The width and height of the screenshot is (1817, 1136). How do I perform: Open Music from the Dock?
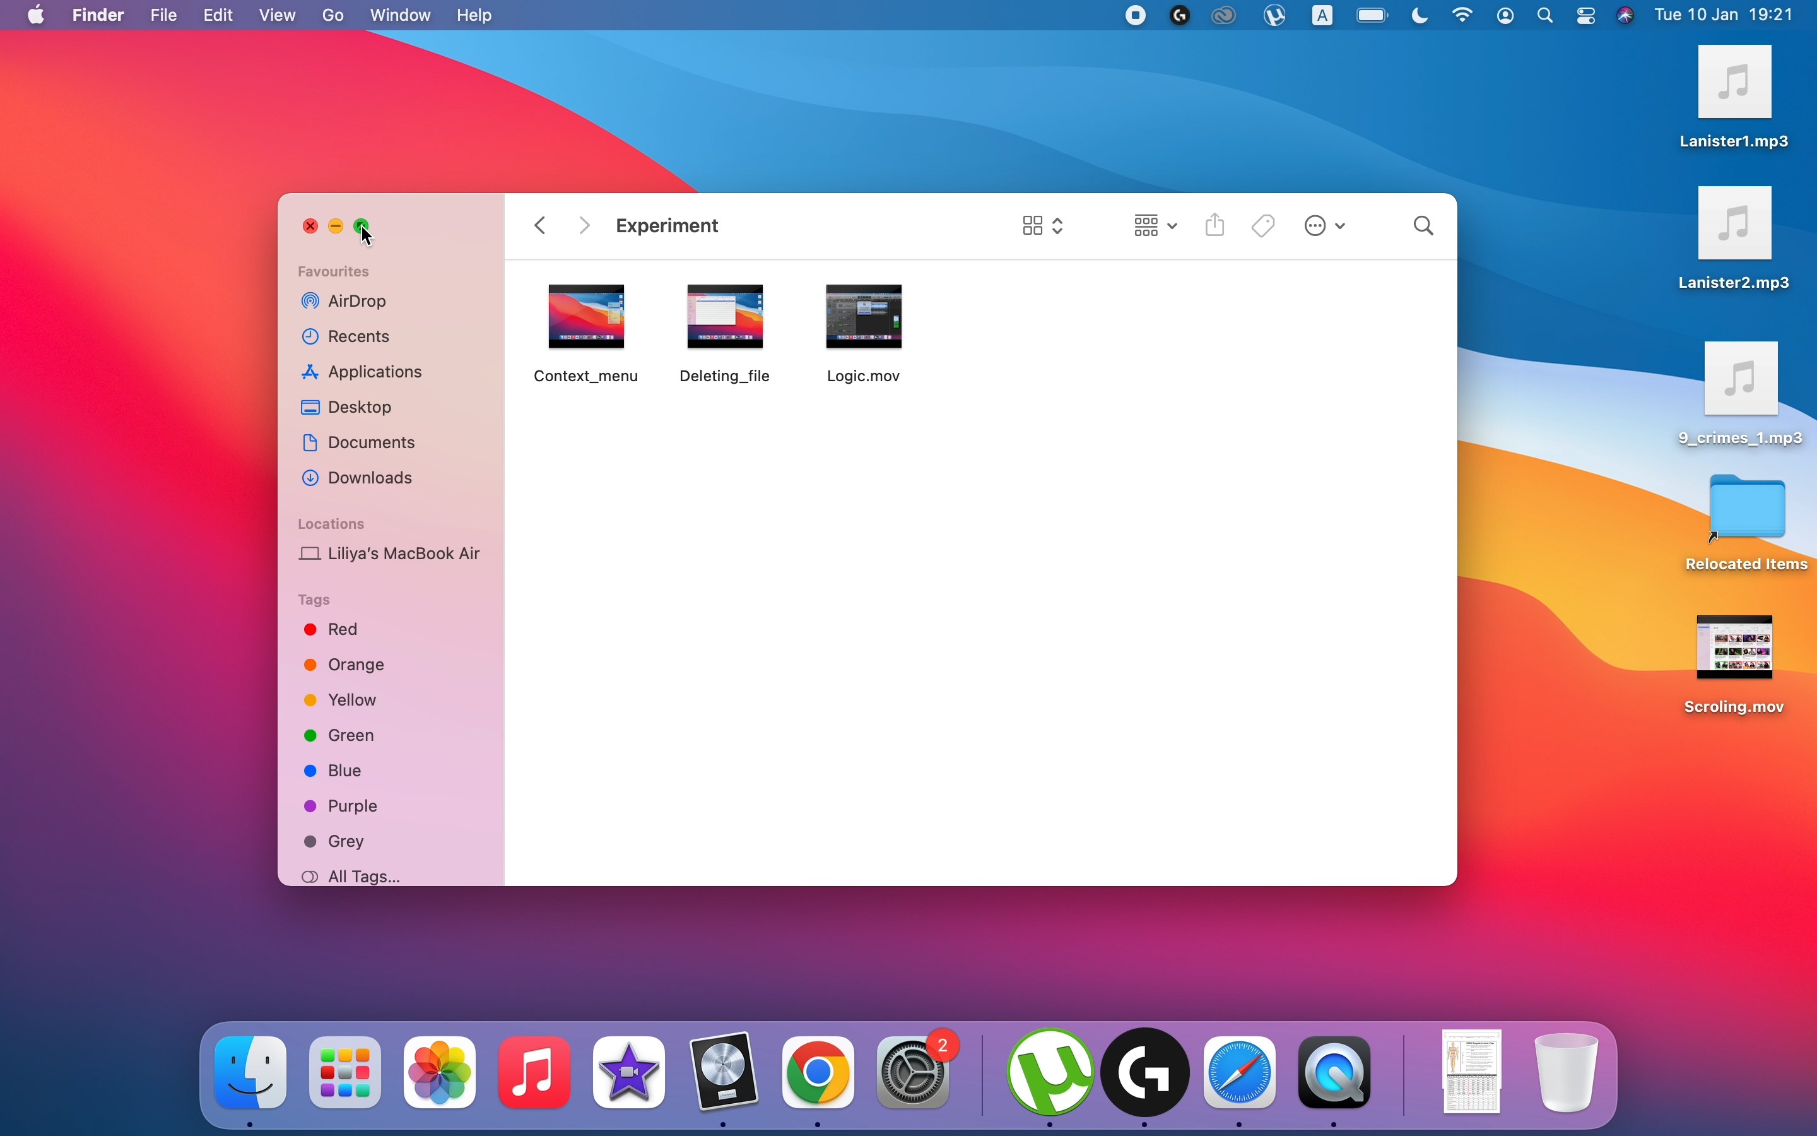(534, 1074)
